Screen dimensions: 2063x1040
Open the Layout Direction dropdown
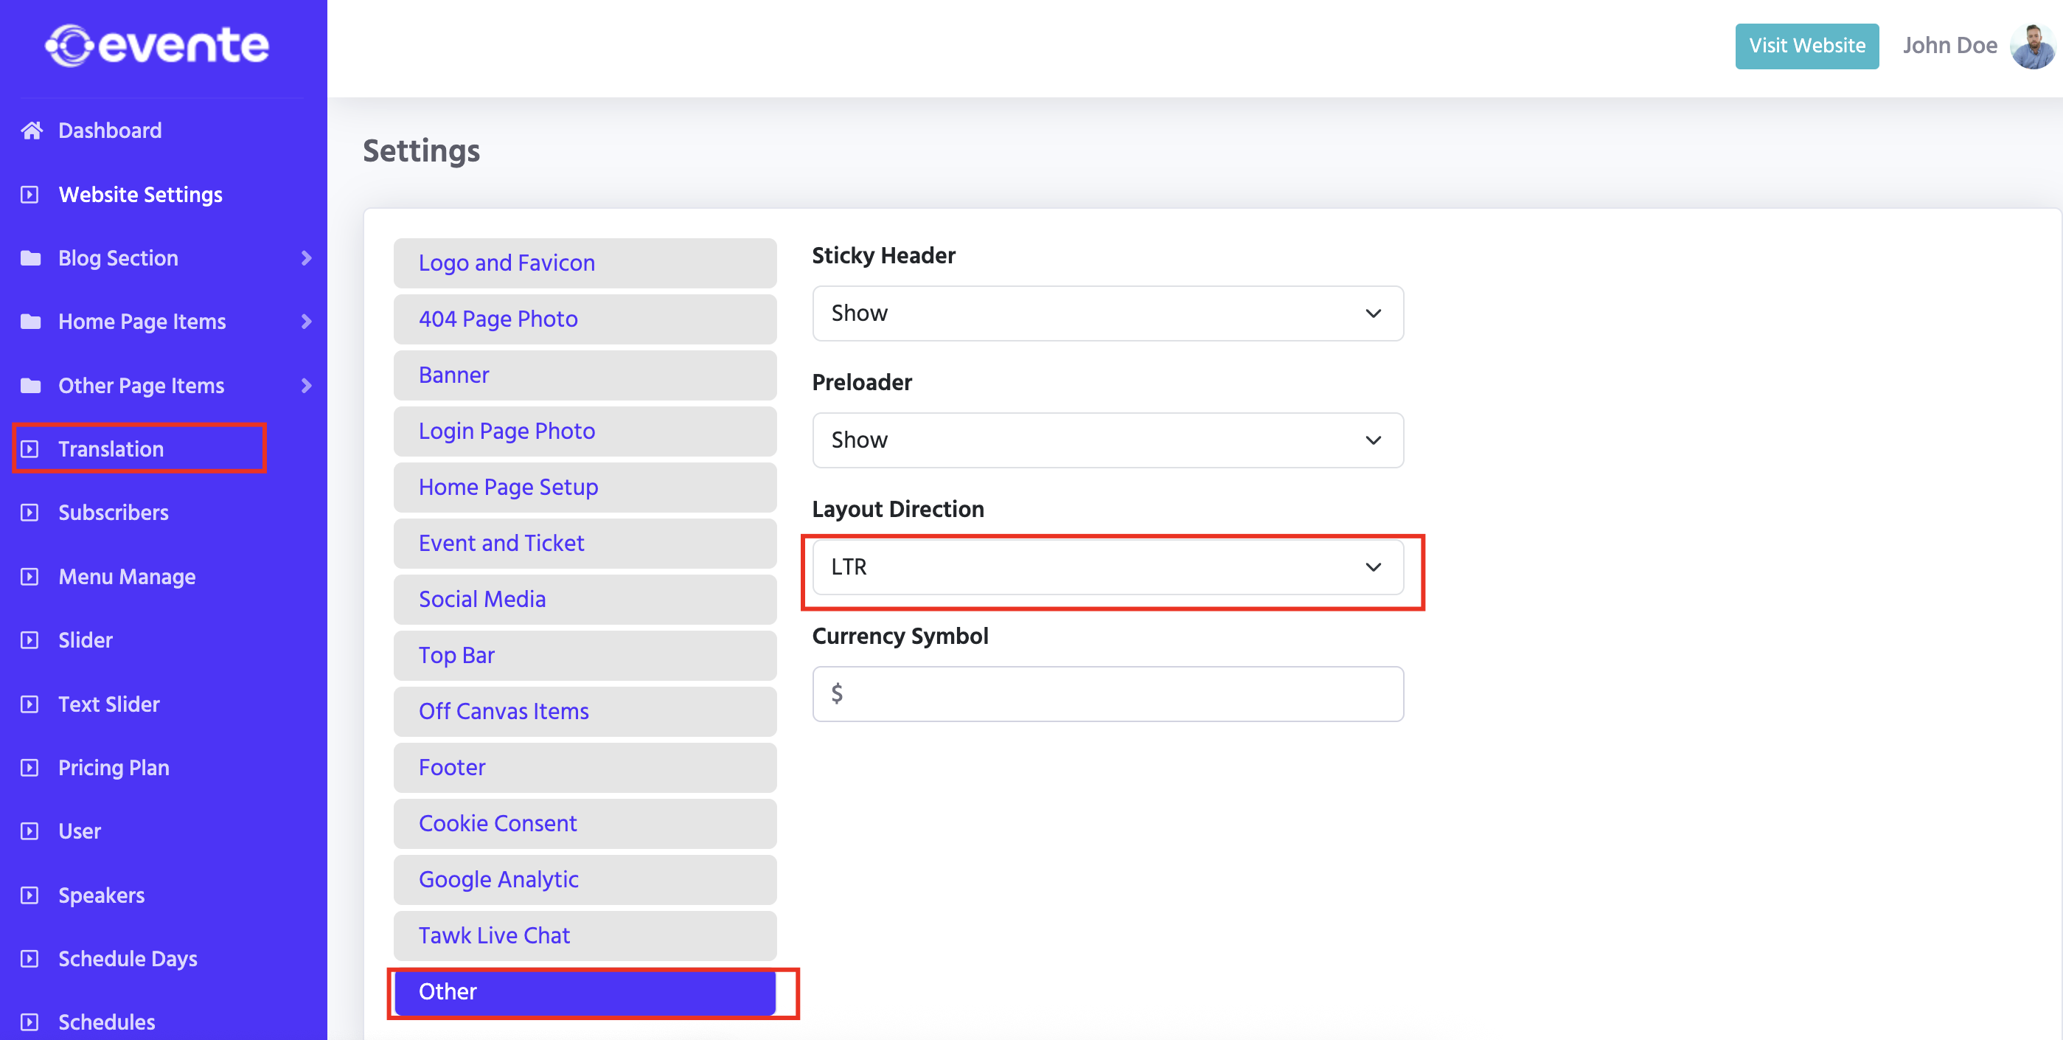[1107, 567]
